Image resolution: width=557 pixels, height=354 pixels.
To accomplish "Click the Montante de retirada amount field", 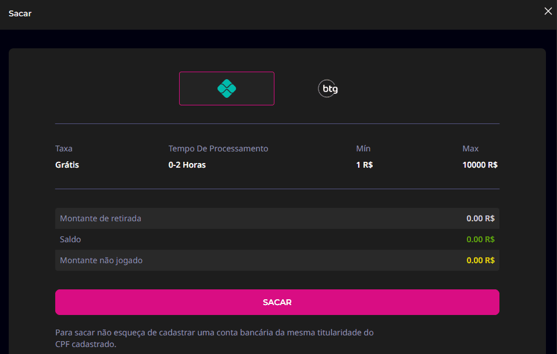I will point(277,218).
